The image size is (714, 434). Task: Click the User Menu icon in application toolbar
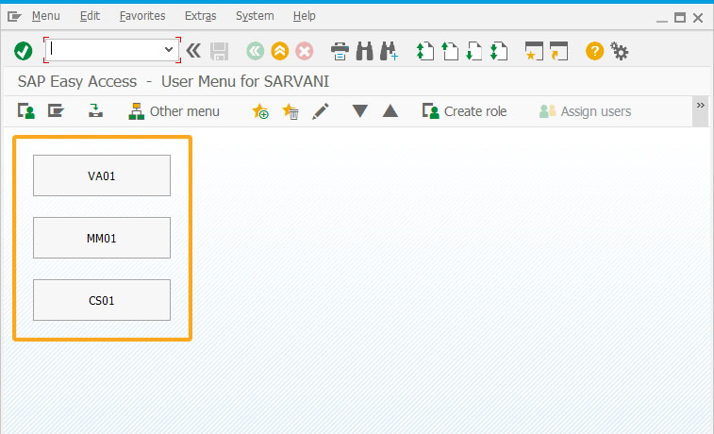(x=26, y=111)
